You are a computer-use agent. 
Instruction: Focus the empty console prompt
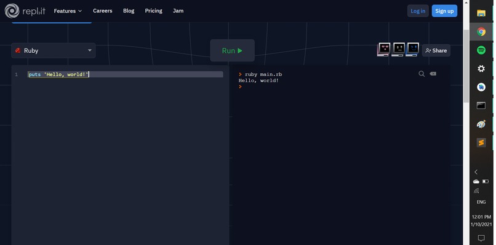click(241, 87)
